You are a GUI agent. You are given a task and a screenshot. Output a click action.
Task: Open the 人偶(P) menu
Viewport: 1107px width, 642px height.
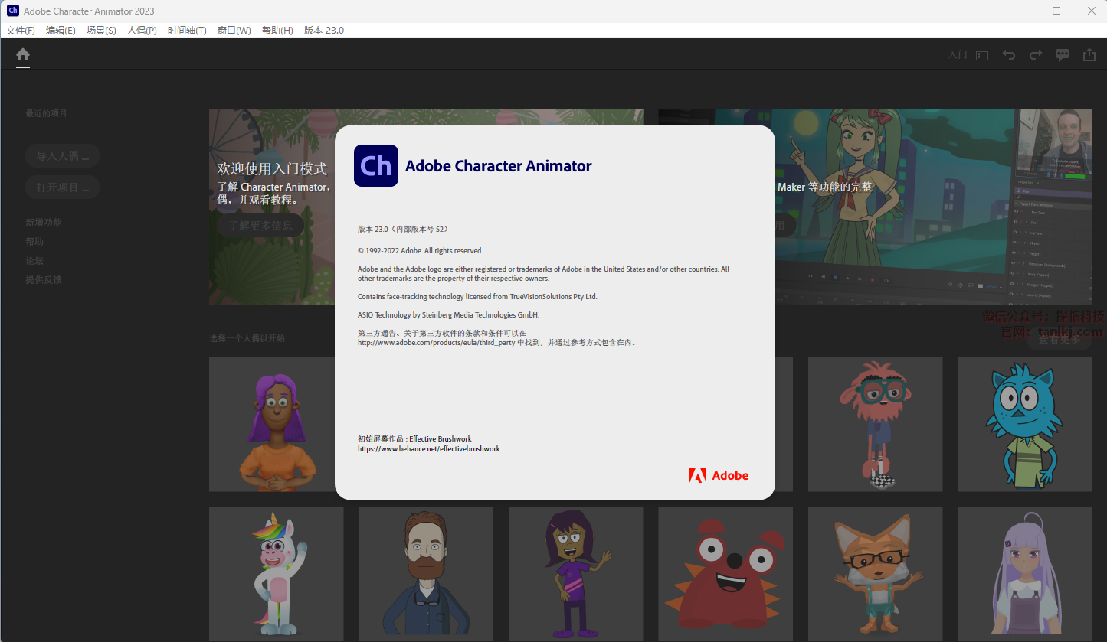[x=142, y=31]
